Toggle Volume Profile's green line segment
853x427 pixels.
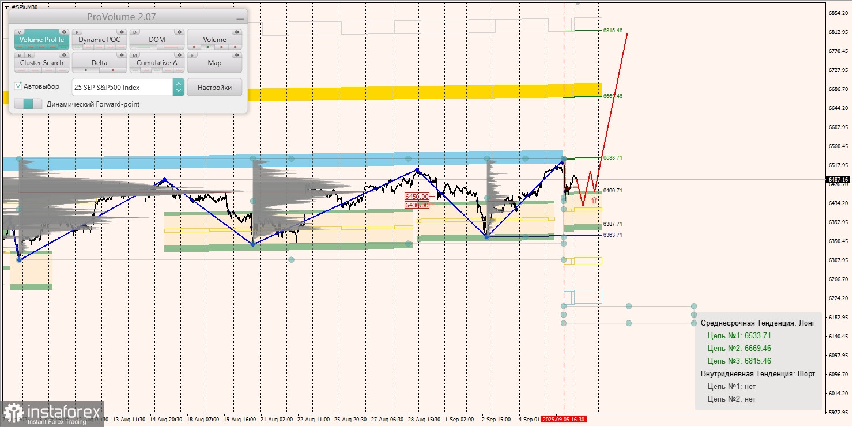pos(63,47)
